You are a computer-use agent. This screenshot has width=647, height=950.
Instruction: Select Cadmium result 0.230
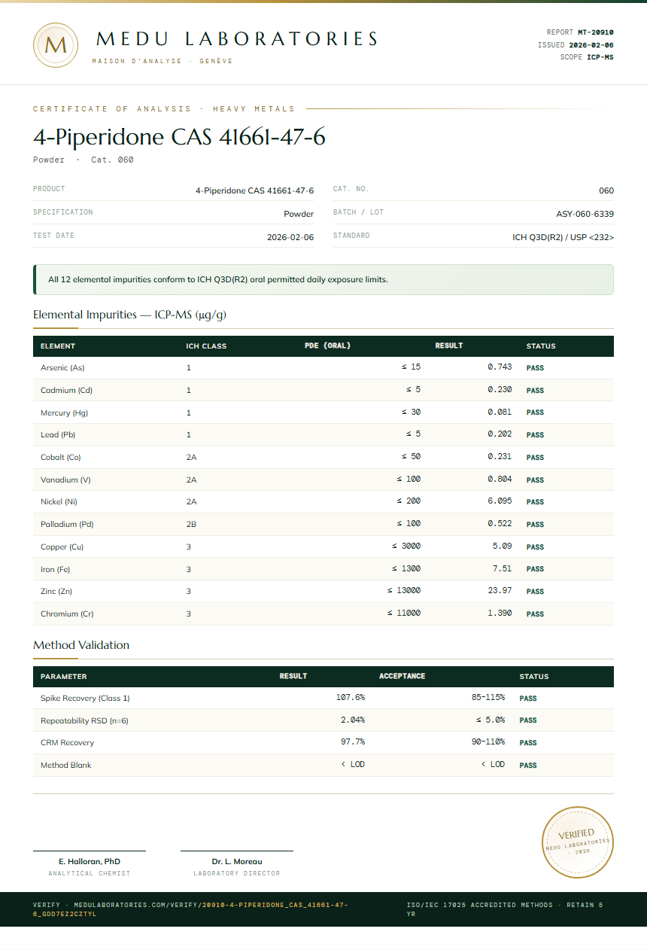pyautogui.click(x=500, y=390)
